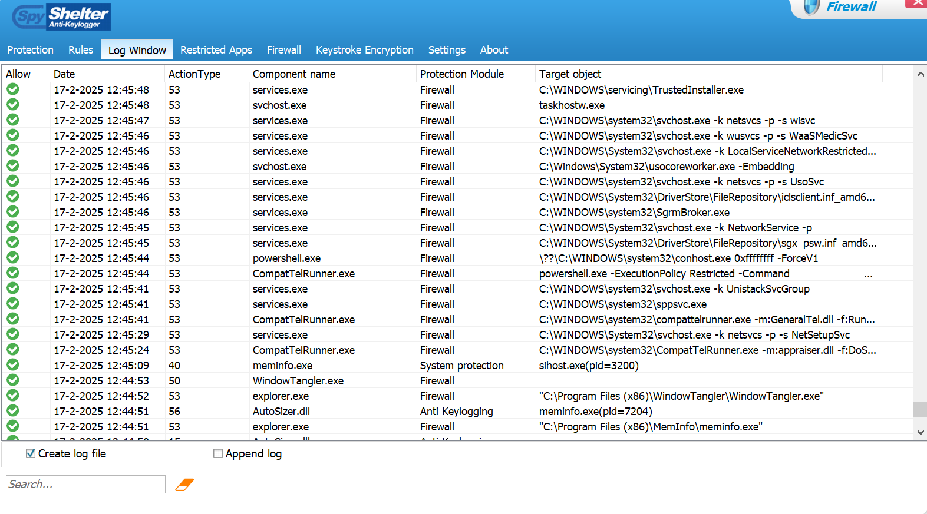
Task: Select the date cell 17-2-2025 12:45:09
Action: pyautogui.click(x=101, y=365)
